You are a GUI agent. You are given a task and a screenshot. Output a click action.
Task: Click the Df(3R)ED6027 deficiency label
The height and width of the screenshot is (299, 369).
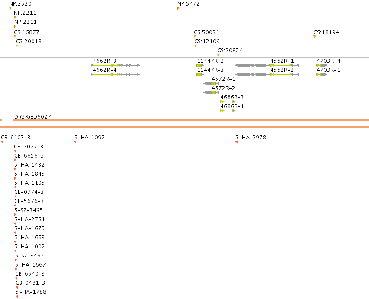pyautogui.click(x=33, y=116)
